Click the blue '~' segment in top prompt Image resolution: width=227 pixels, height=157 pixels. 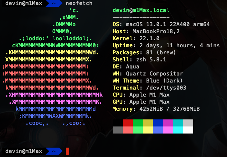54,3
